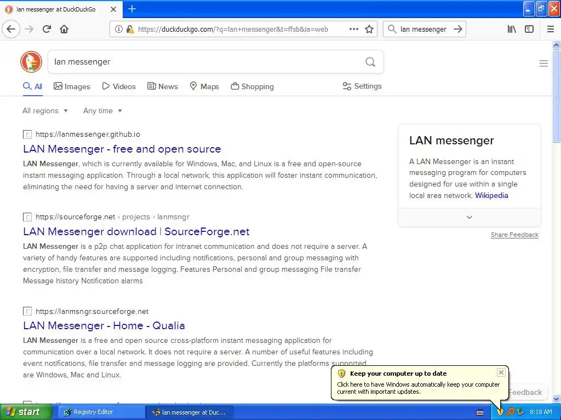Image resolution: width=561 pixels, height=420 pixels.
Task: Open DuckDuckGo side menu icon
Action: [x=543, y=63]
